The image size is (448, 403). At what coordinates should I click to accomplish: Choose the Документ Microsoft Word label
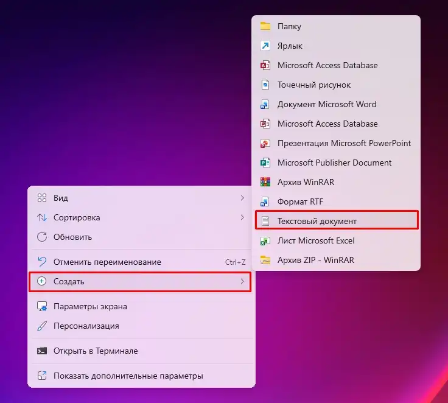(327, 104)
